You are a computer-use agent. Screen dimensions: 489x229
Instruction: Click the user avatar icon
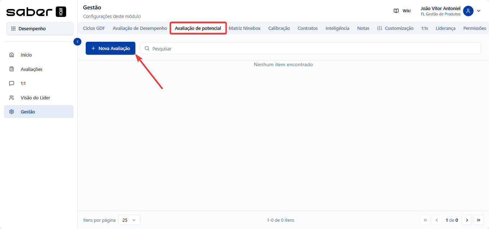[x=468, y=11]
